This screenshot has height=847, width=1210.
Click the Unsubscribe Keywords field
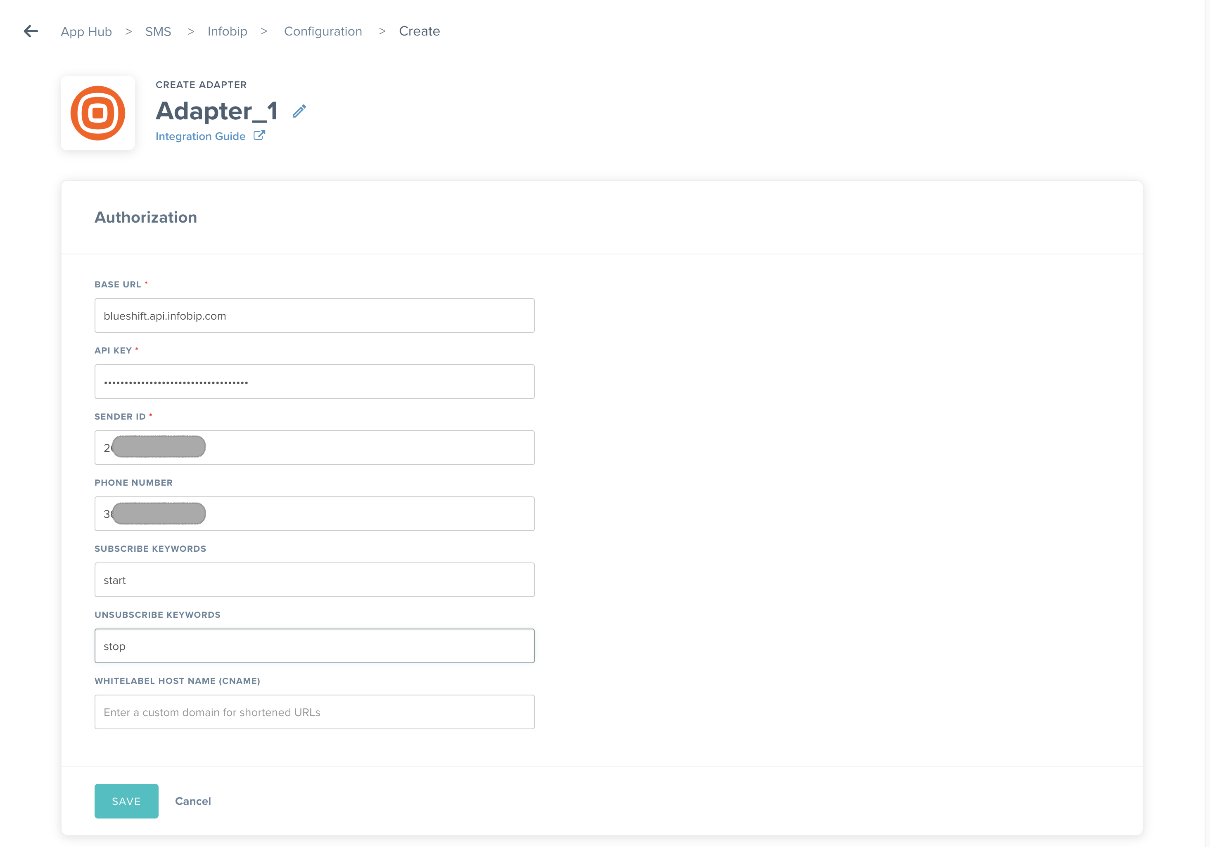point(314,645)
